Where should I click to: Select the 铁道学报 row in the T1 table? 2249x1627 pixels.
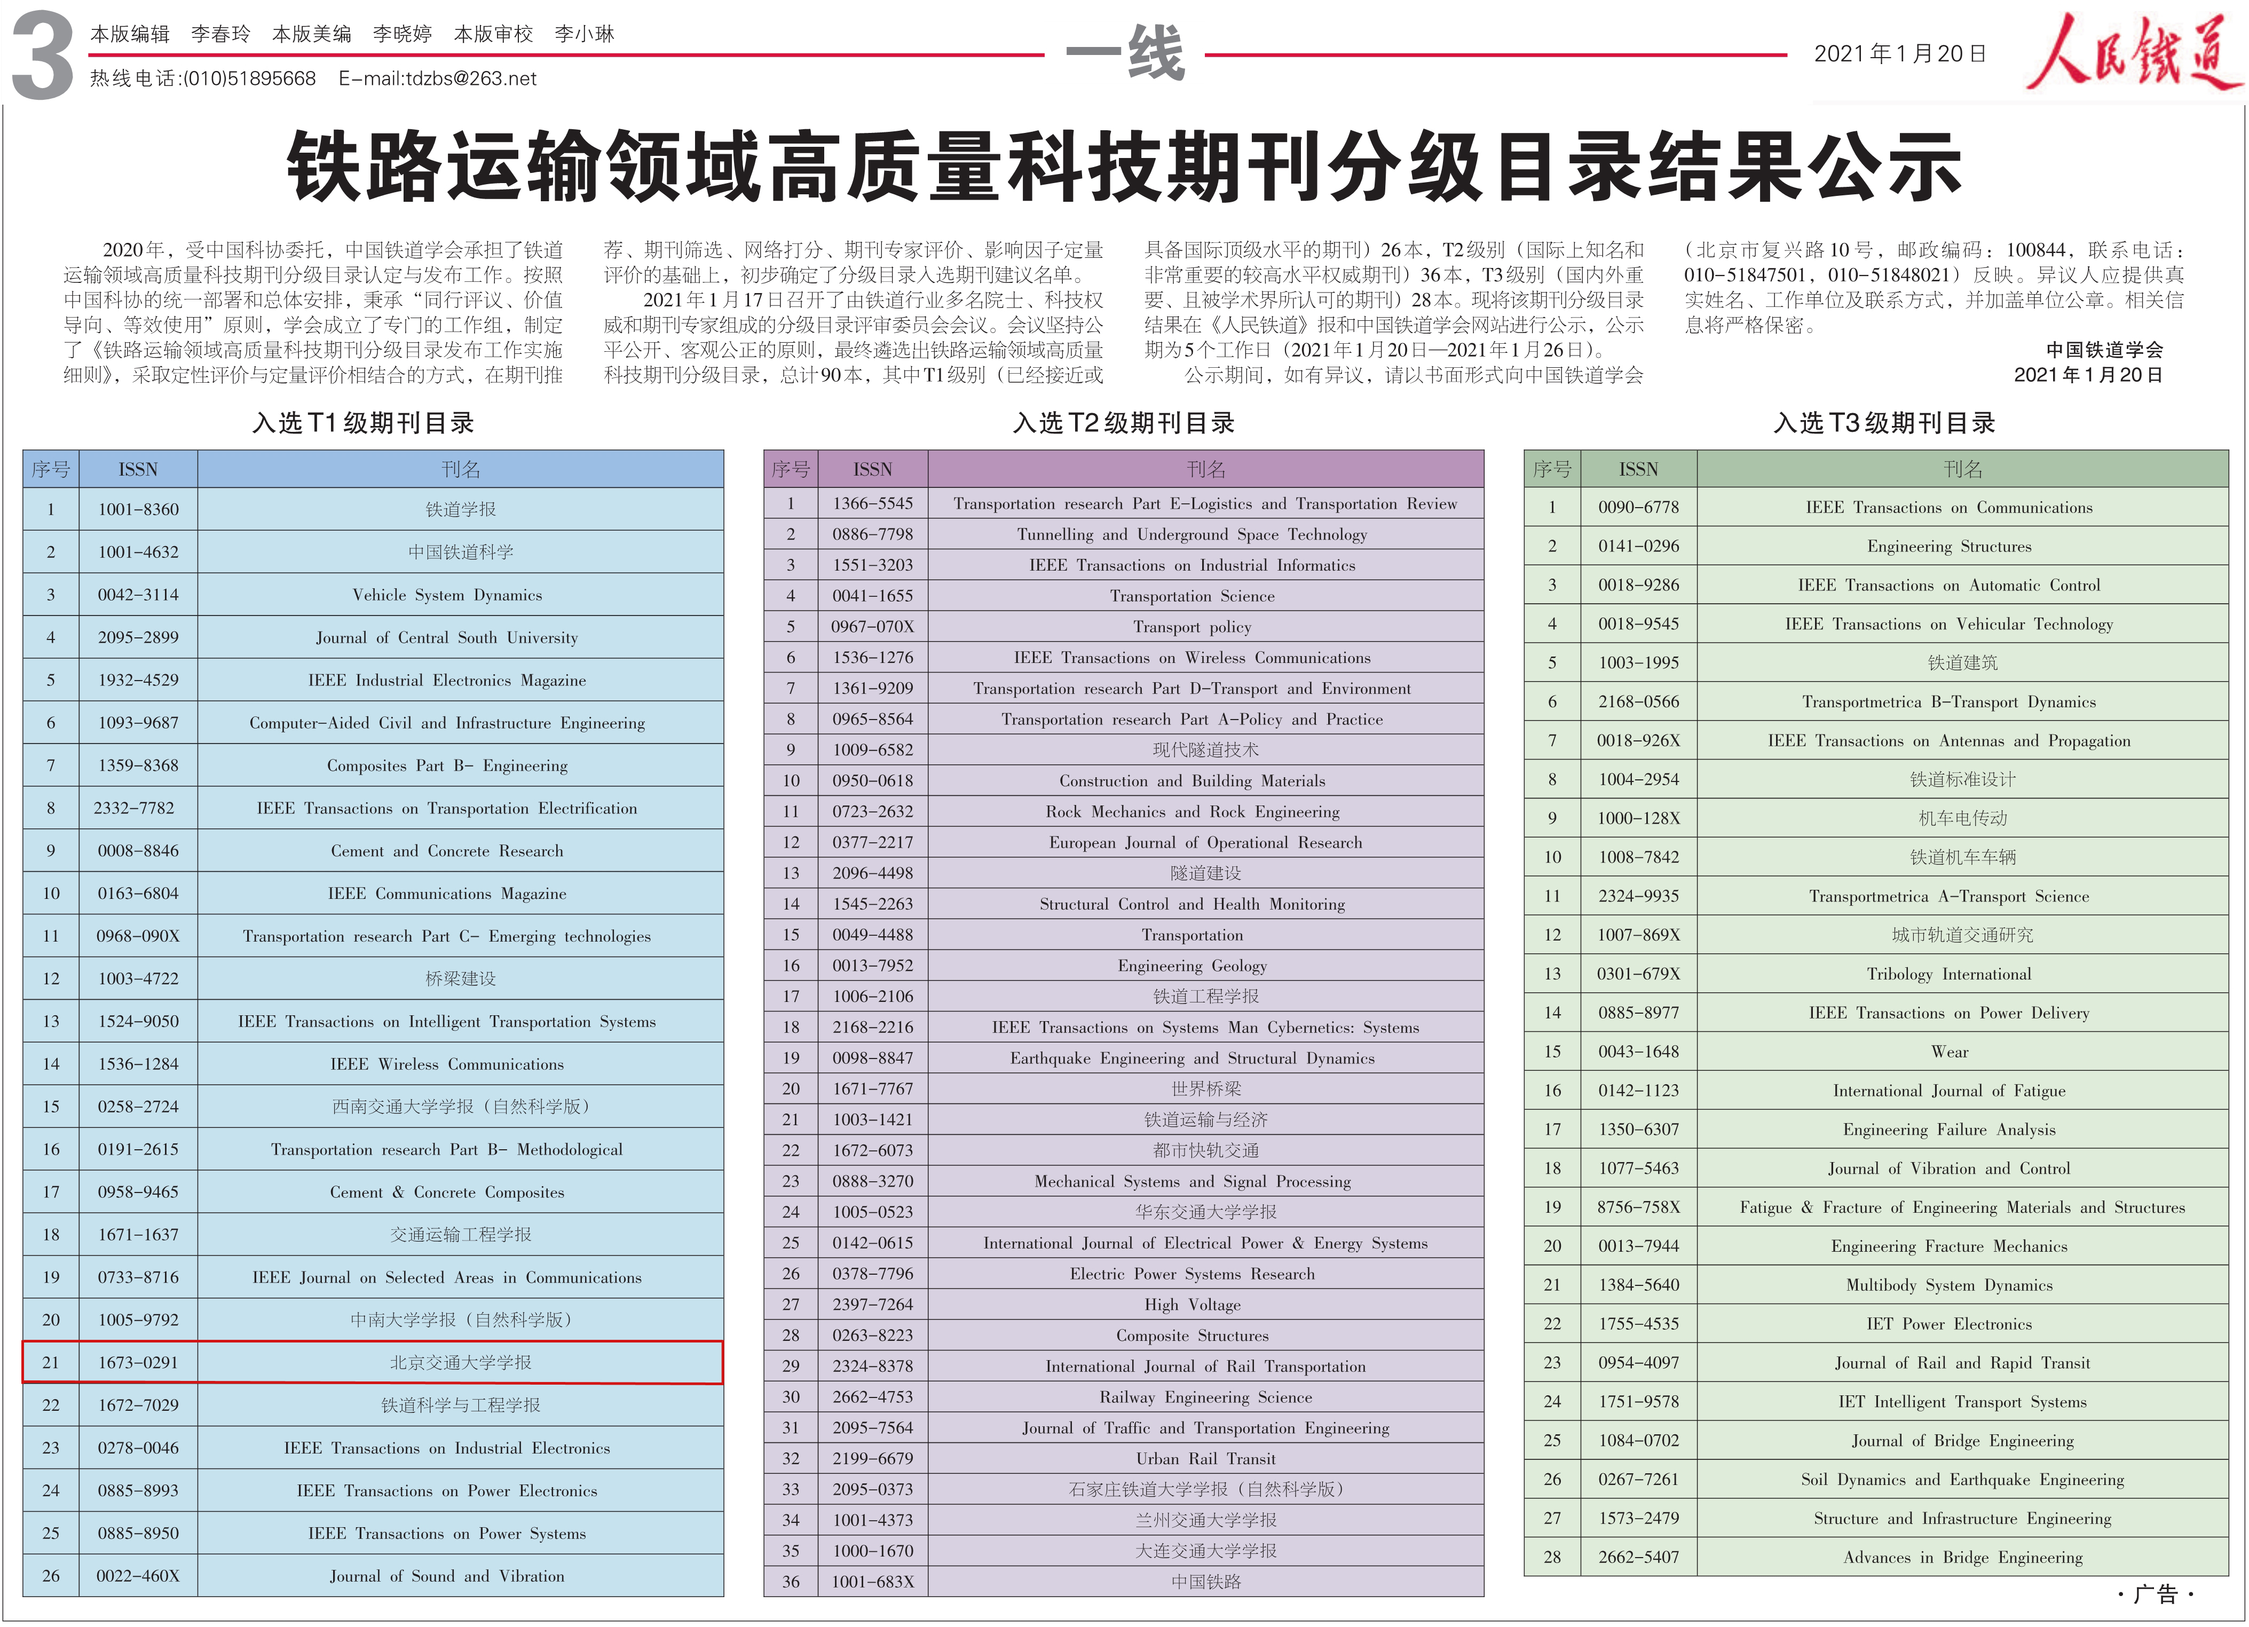[460, 510]
